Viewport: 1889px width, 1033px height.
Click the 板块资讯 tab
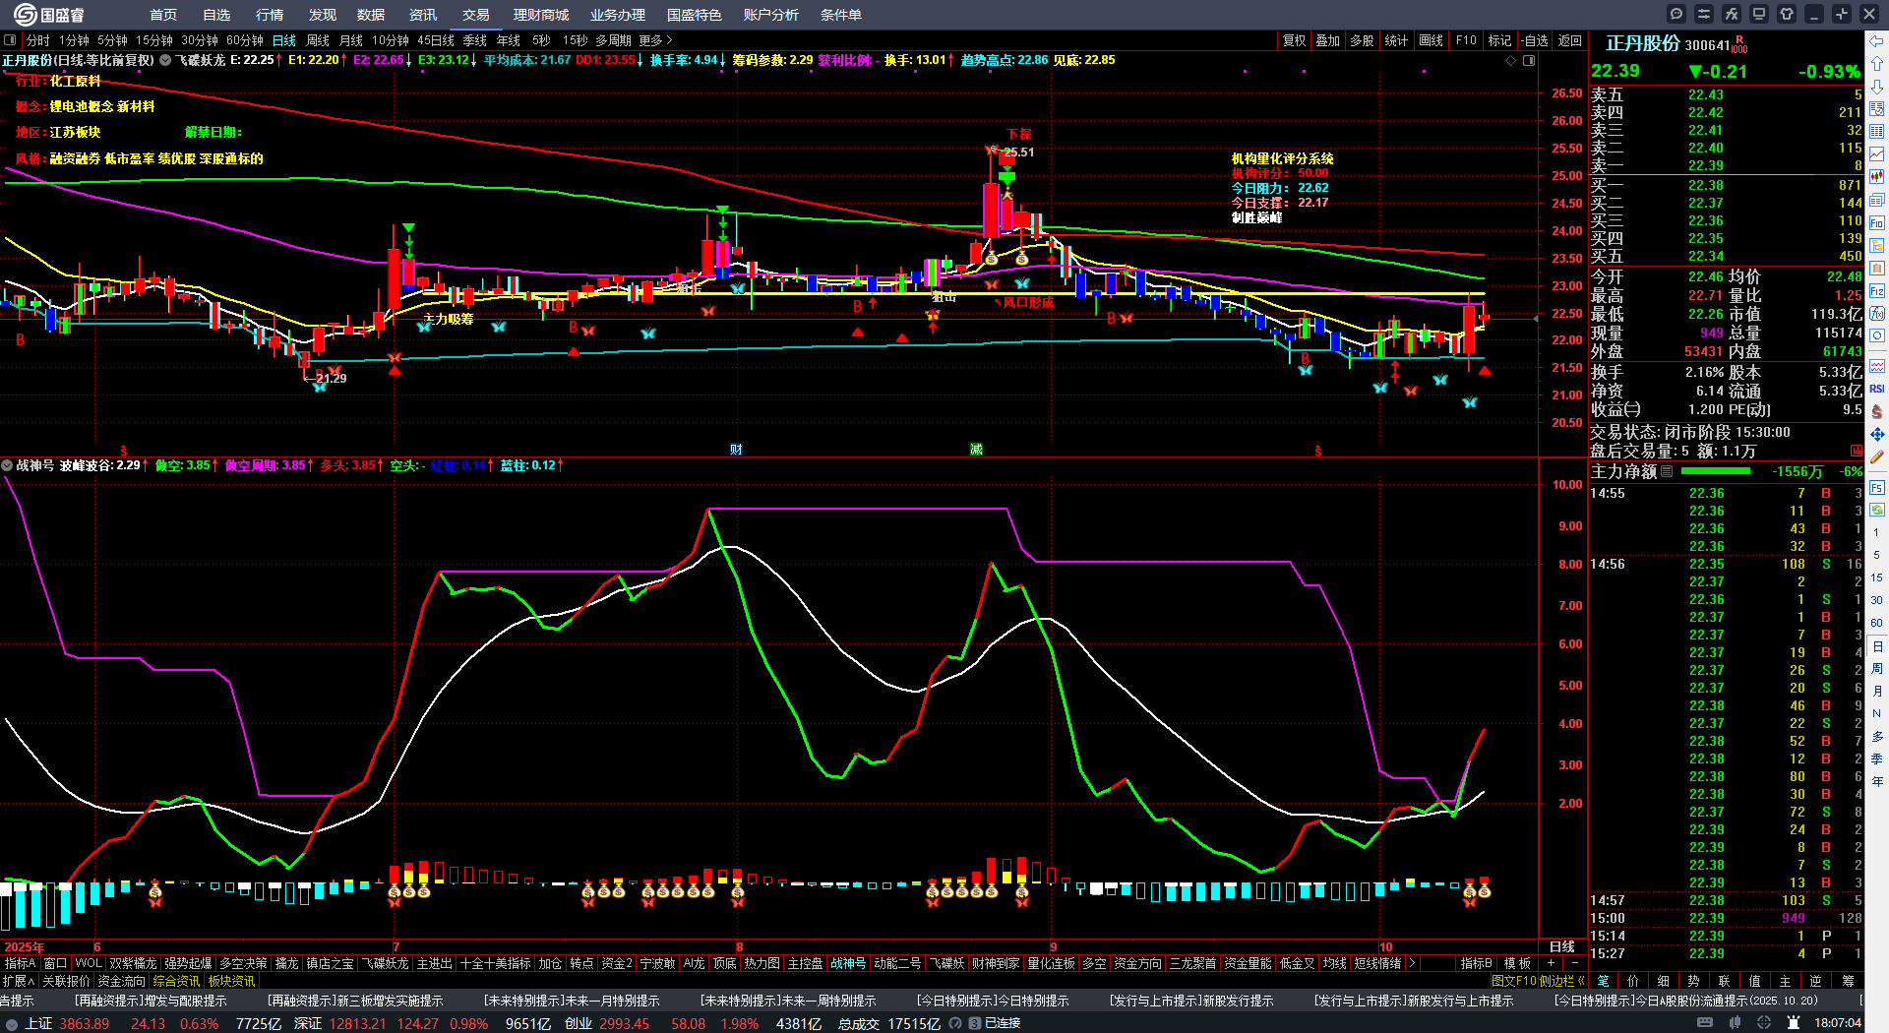(x=231, y=981)
